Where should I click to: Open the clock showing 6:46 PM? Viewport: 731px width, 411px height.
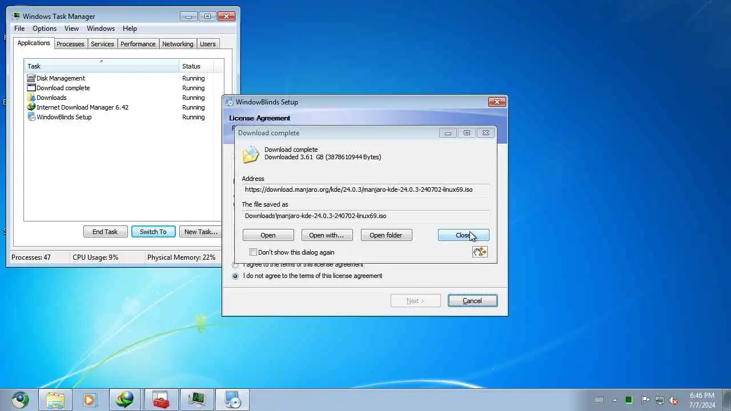(702, 400)
